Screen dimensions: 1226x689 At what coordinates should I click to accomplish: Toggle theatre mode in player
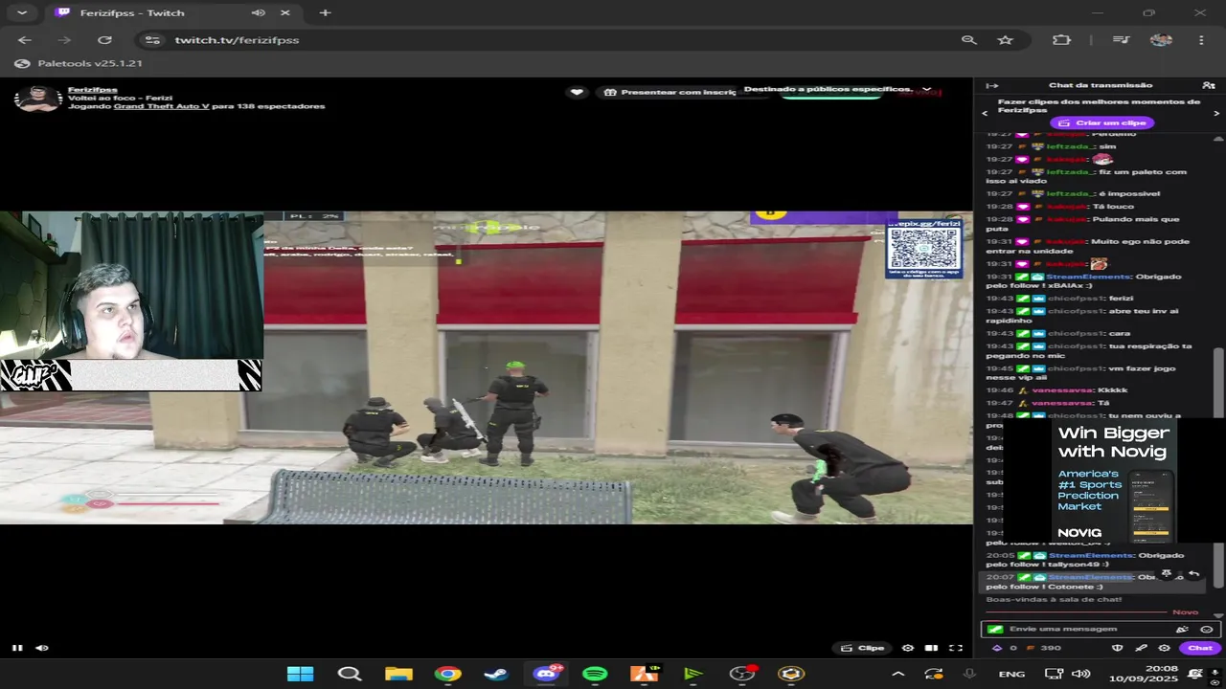[x=932, y=648]
